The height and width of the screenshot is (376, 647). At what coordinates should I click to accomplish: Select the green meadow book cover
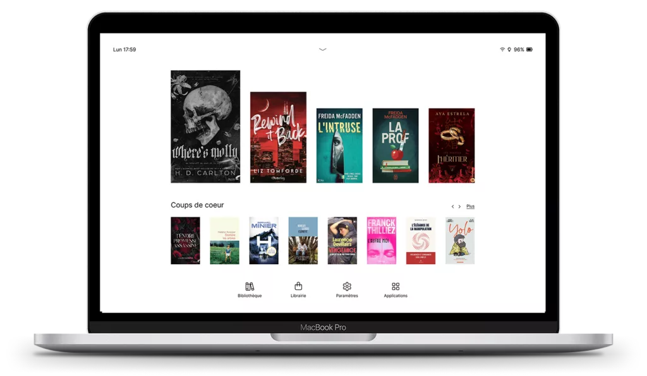pos(224,241)
